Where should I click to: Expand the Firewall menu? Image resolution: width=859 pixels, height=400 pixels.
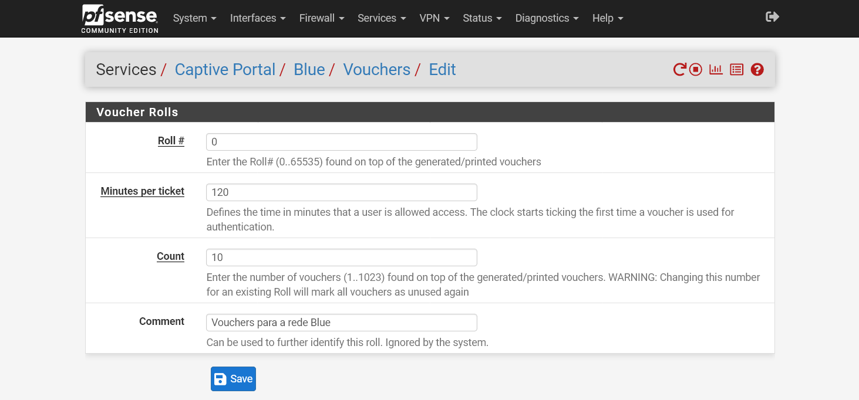[321, 18]
